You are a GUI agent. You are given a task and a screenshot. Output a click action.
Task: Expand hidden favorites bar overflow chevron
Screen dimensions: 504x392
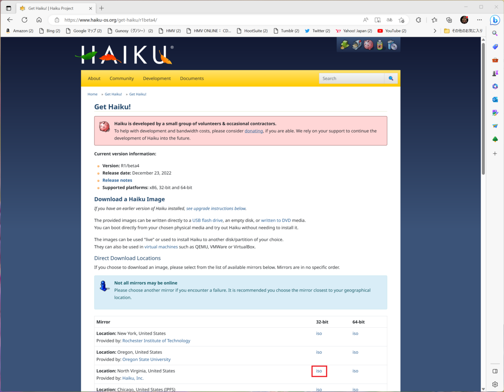coord(435,31)
